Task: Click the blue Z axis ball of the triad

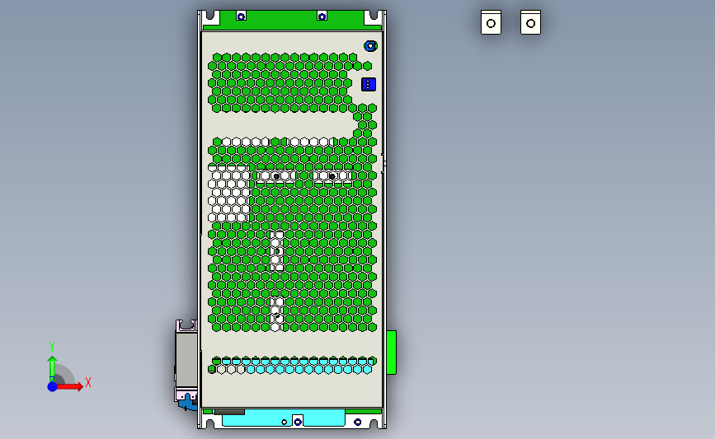Action: click(52, 386)
